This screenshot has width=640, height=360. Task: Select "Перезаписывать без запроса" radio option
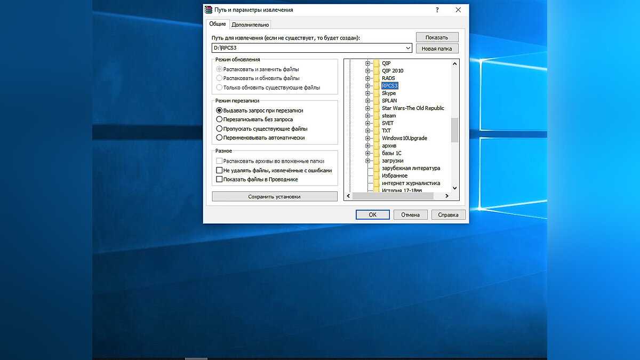coord(219,119)
